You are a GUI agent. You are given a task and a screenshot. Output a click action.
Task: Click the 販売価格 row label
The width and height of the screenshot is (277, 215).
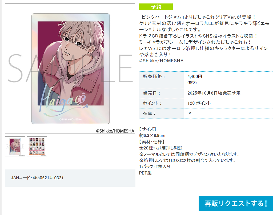tap(154, 76)
